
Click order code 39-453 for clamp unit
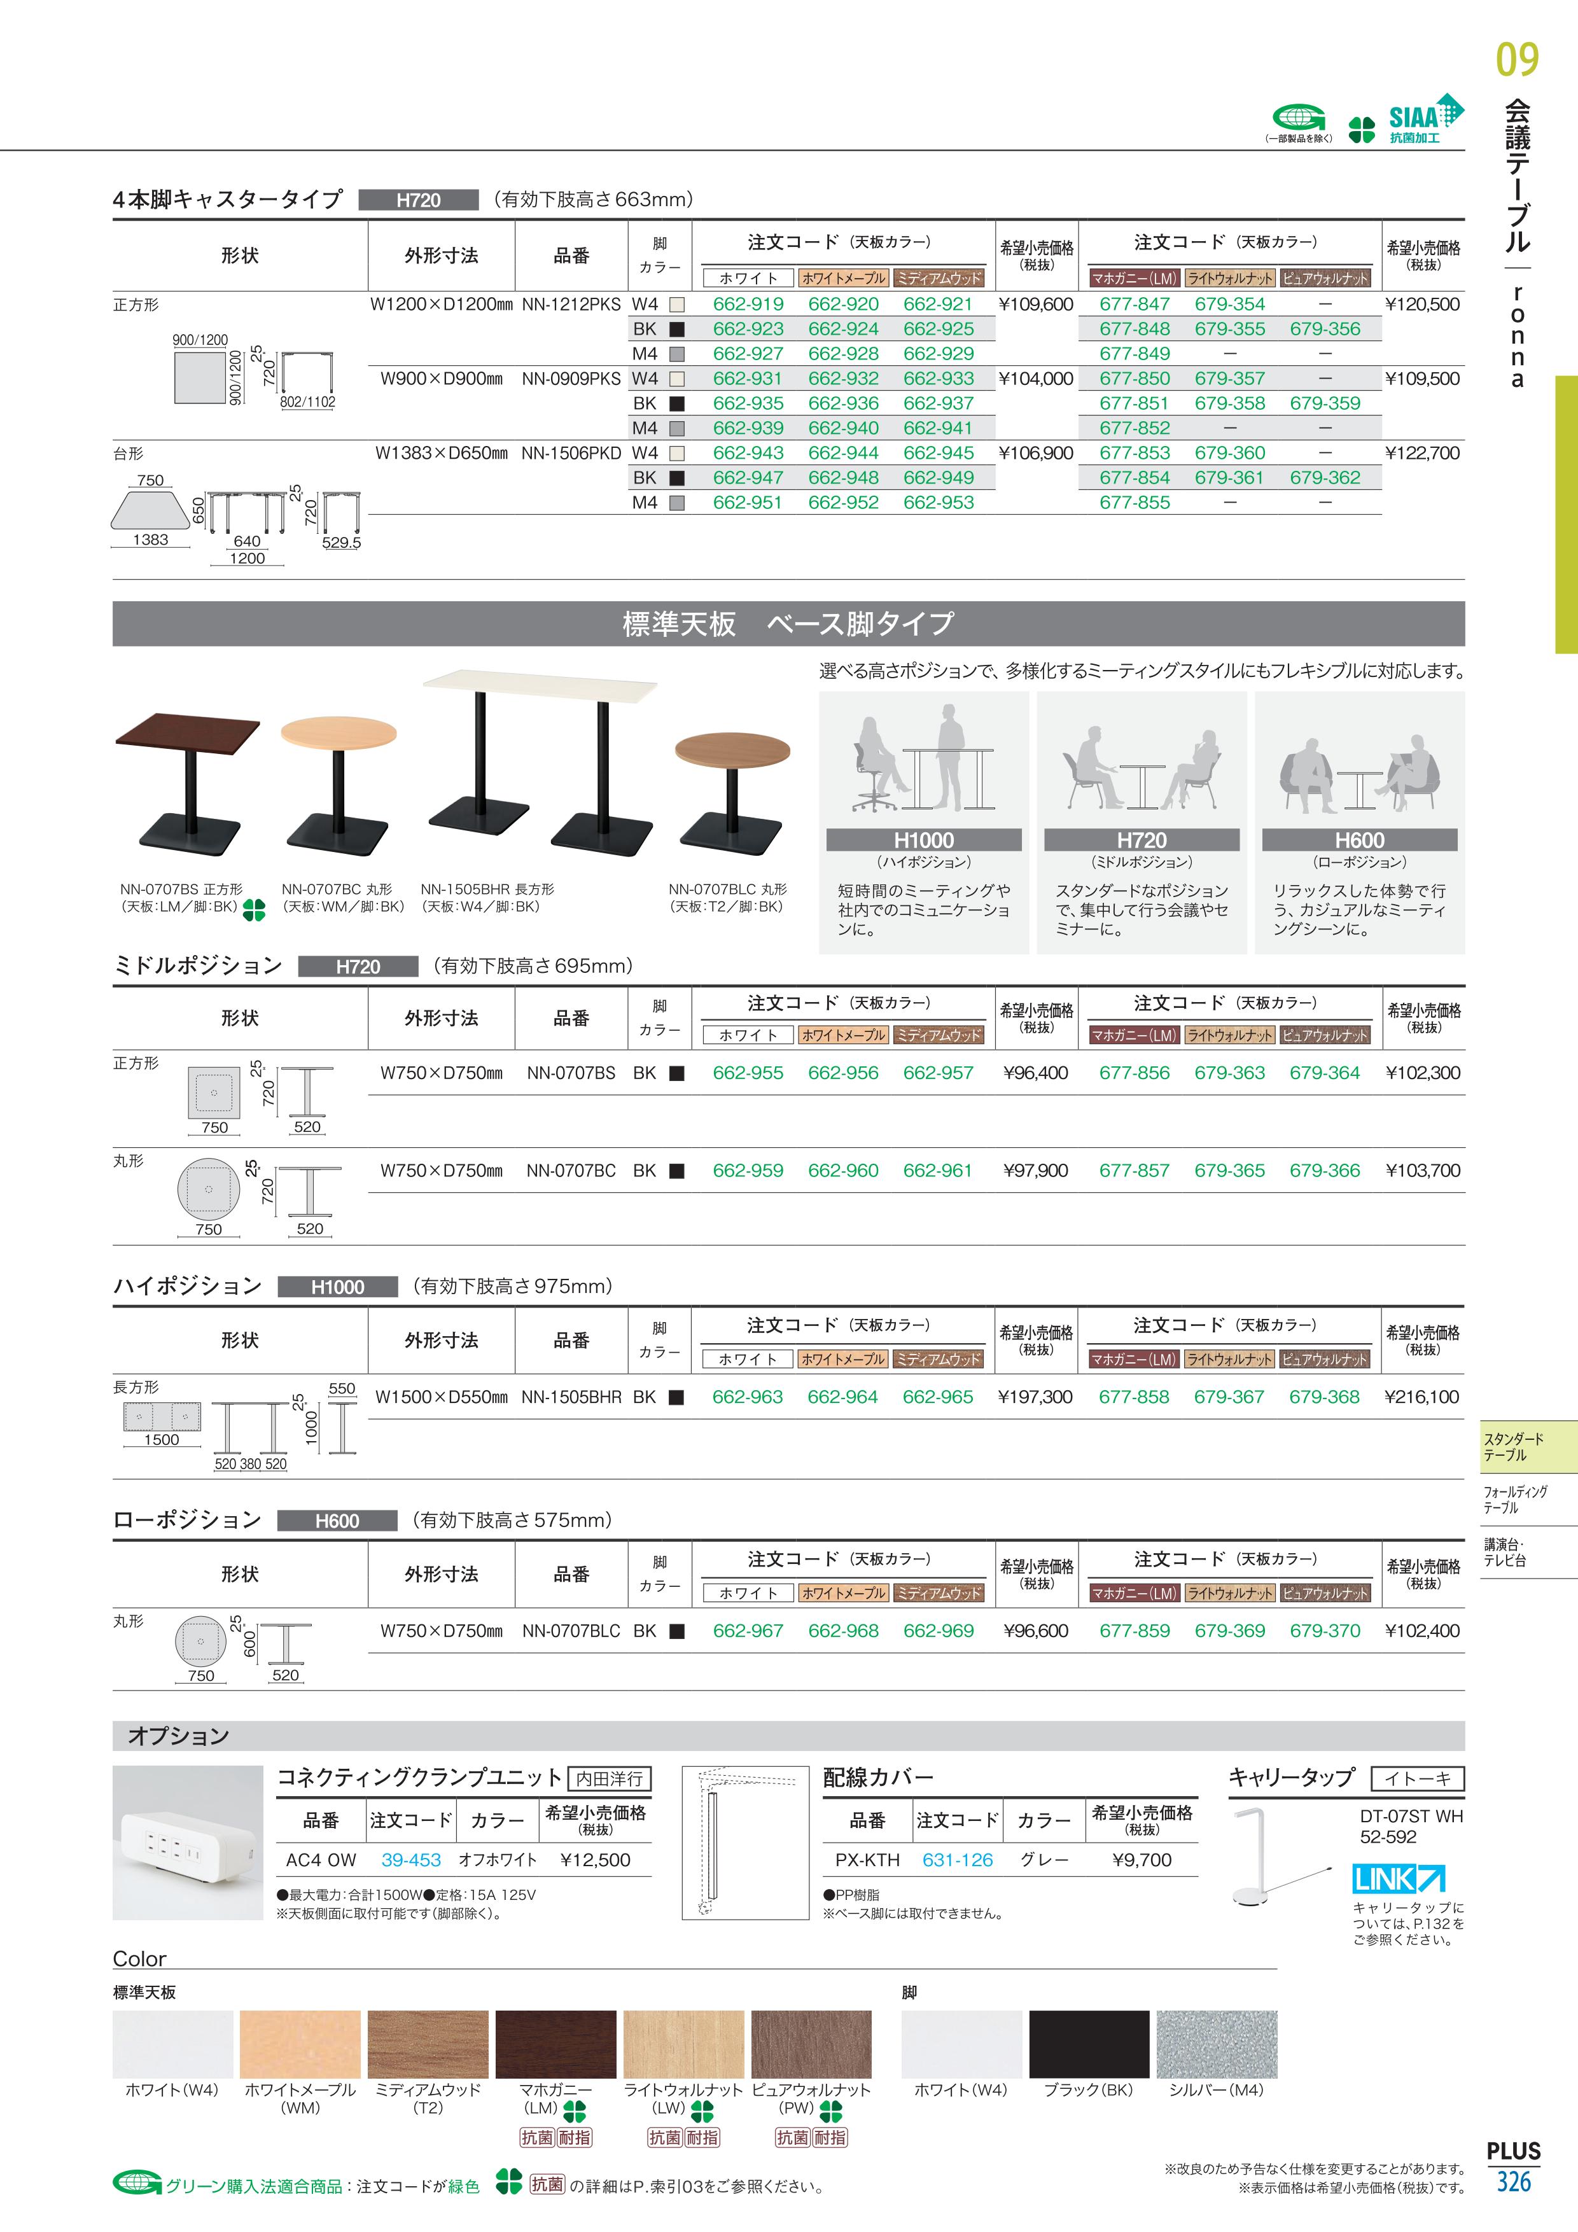click(411, 1860)
